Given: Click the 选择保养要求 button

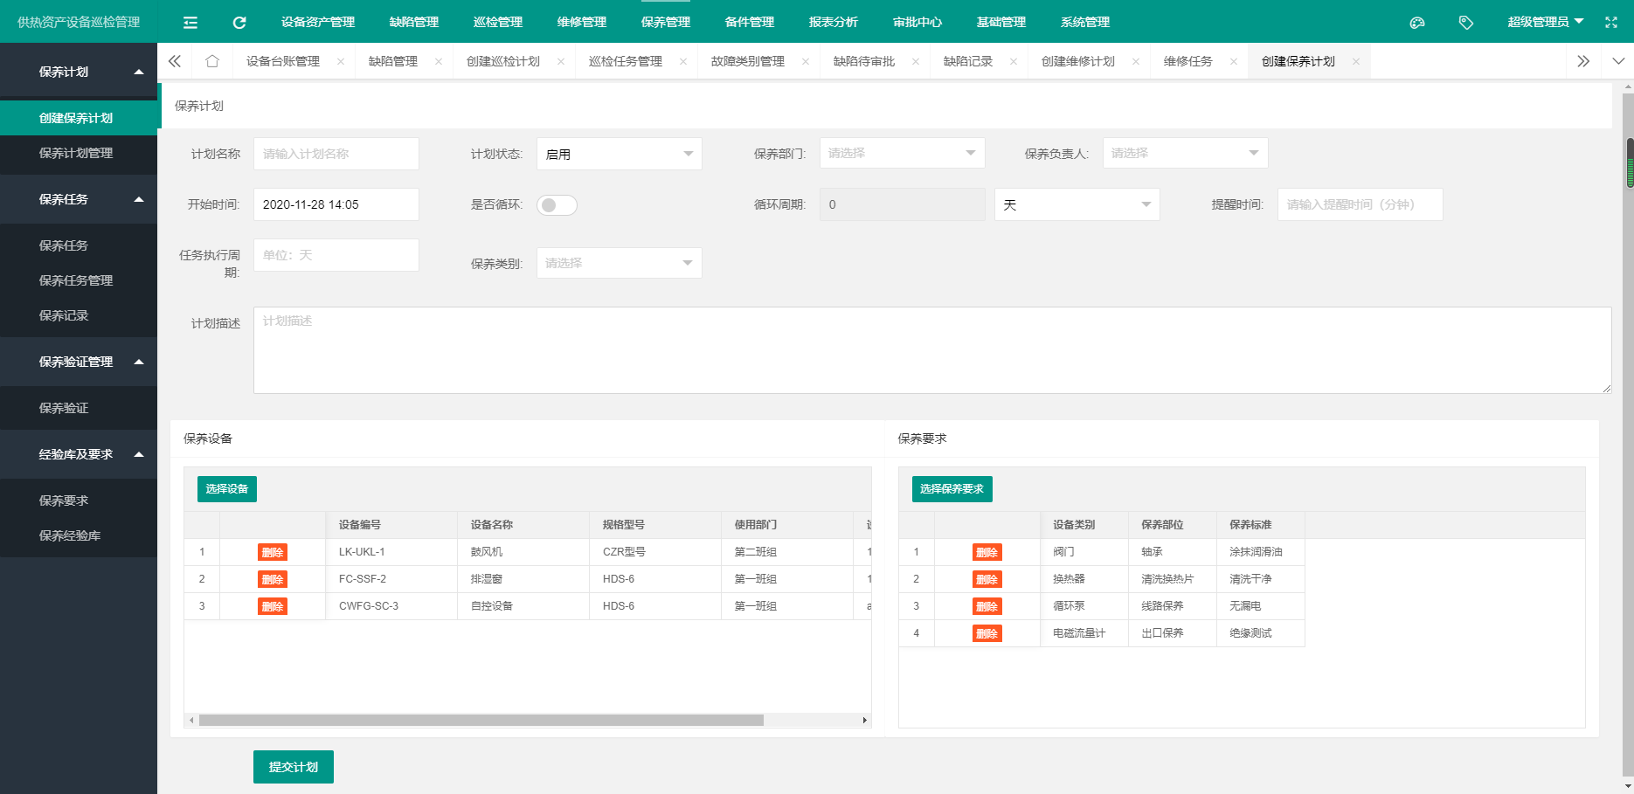Looking at the screenshot, I should (x=952, y=489).
